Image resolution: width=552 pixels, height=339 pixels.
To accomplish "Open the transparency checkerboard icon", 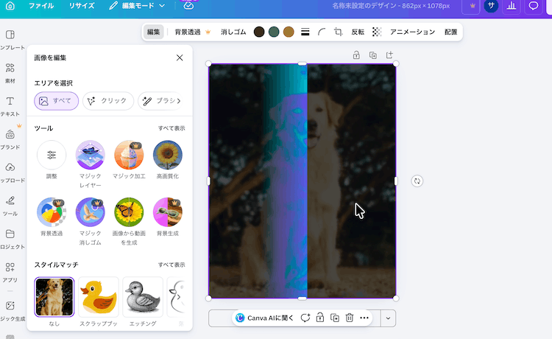I will [x=377, y=32].
